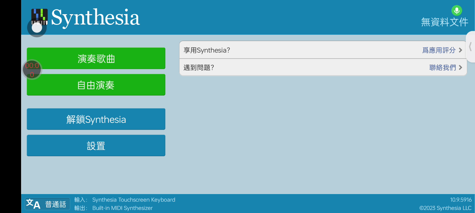Select output device Built-in MIDI Synthesizer
Viewport: 475px width, 213px height.
click(x=122, y=208)
